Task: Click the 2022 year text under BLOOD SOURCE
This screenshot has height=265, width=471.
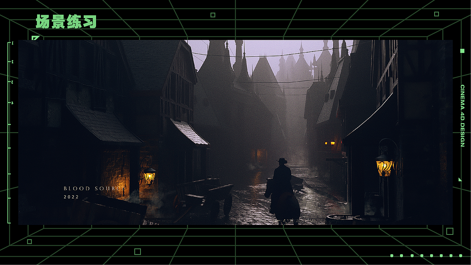Action: (71, 197)
